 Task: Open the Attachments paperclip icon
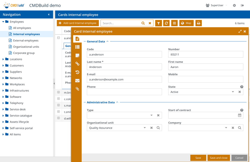pos(77,89)
